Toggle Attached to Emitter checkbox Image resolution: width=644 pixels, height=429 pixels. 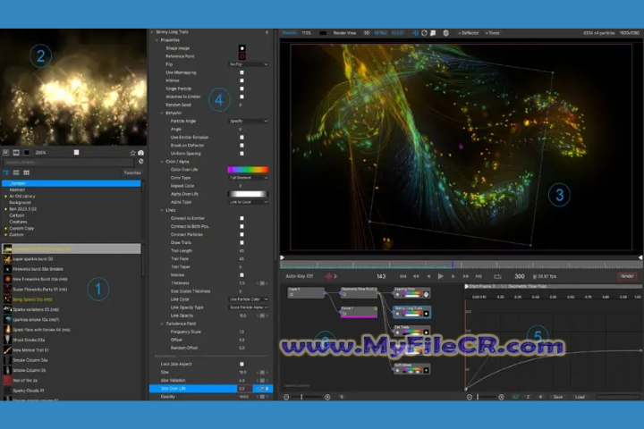pos(241,97)
